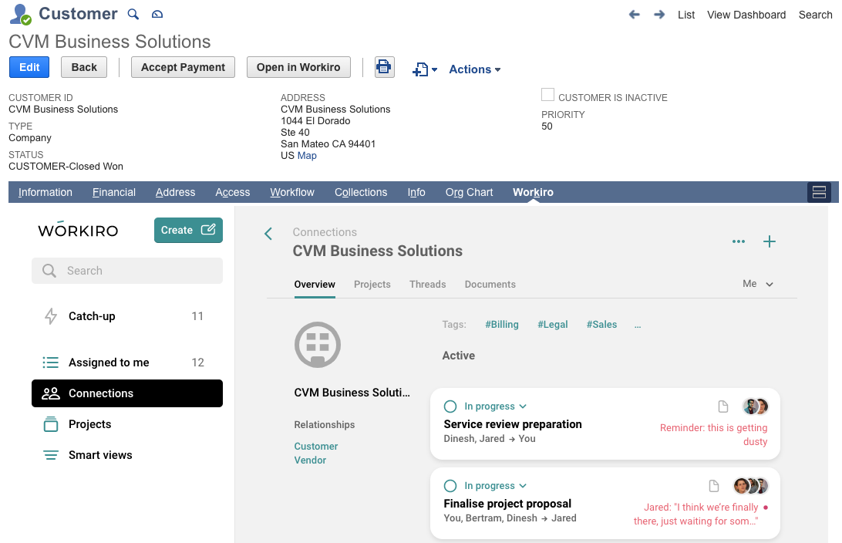Open document icon on Service review card
Viewport: 842px width, 543px height.
coord(723,406)
